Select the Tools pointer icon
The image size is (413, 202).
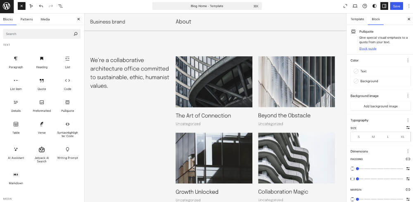click(31, 6)
